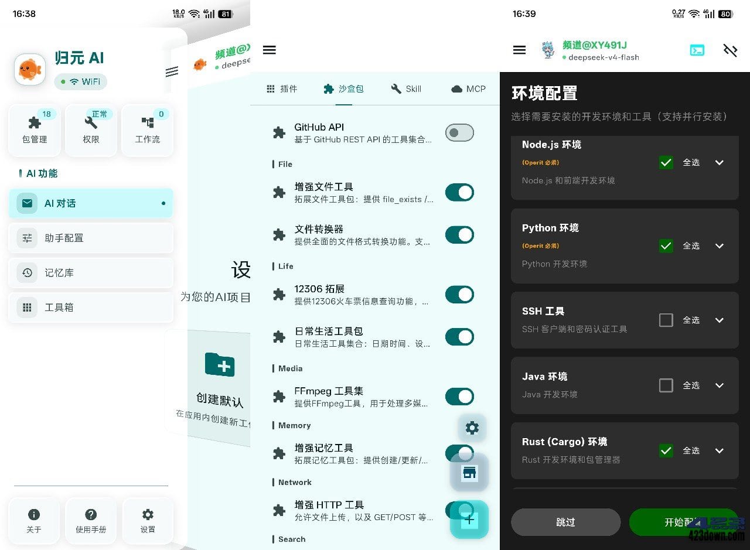Click the 频道@XY491J channel name

pos(595,45)
